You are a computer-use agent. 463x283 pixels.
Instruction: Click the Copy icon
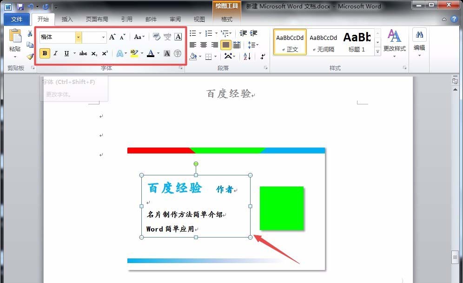click(30, 45)
